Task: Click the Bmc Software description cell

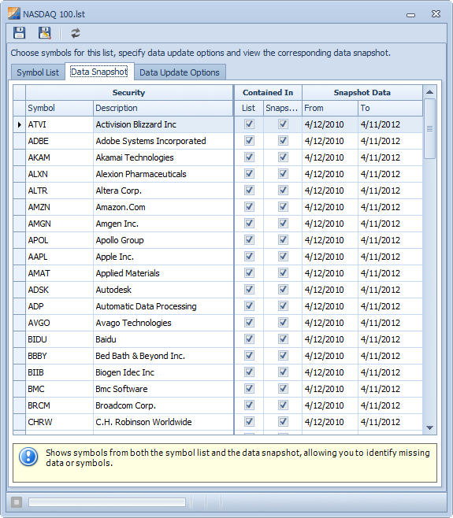Action: click(x=163, y=389)
